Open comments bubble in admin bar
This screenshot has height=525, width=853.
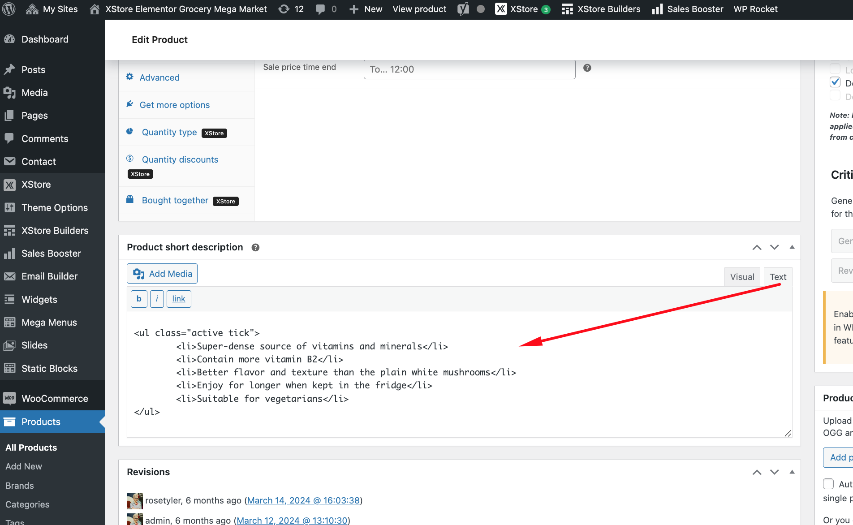coord(326,9)
